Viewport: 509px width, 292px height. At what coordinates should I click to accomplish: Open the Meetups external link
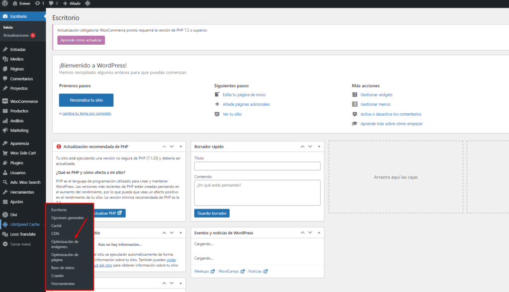click(204, 271)
